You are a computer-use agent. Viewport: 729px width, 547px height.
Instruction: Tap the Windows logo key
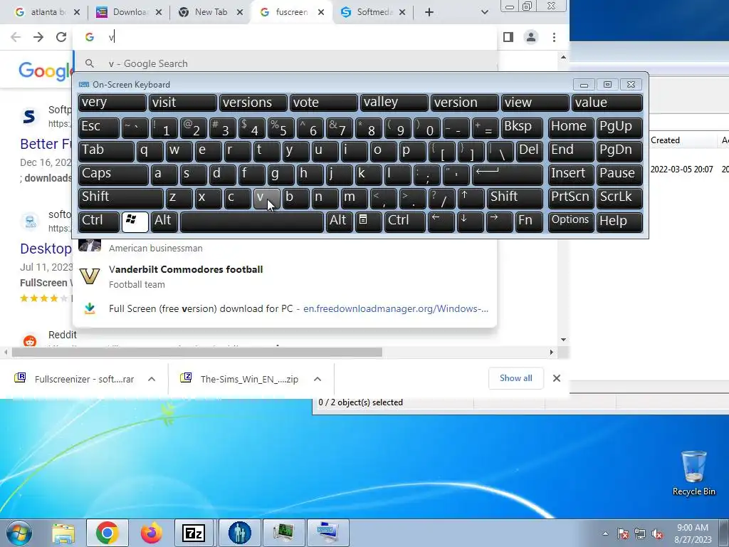[135, 221]
